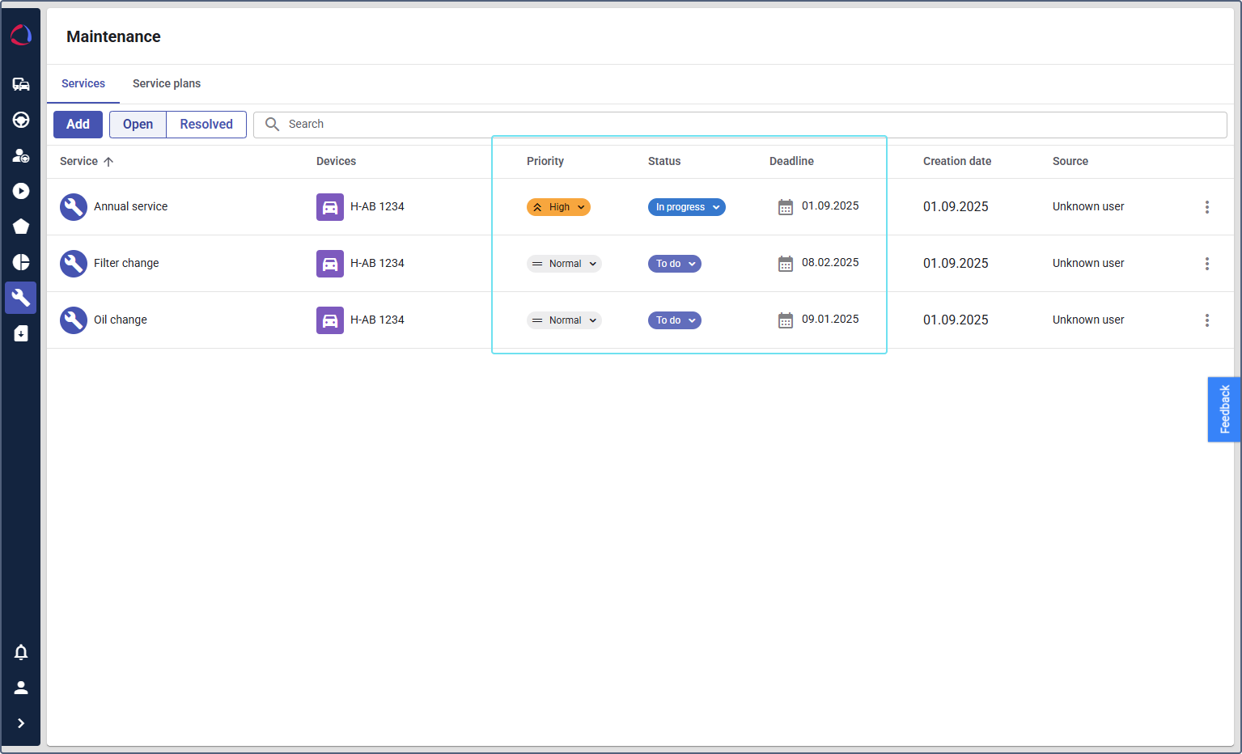Viewport: 1242px width, 754px height.
Task: Click the Source column header
Action: (1070, 161)
